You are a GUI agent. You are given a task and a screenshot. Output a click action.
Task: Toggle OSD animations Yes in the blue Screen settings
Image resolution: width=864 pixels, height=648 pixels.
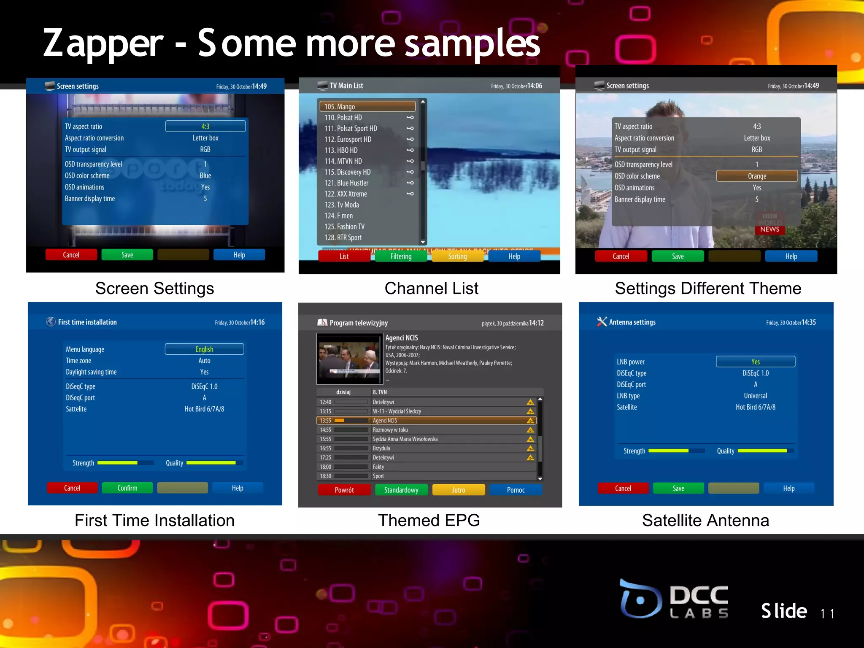click(x=205, y=187)
